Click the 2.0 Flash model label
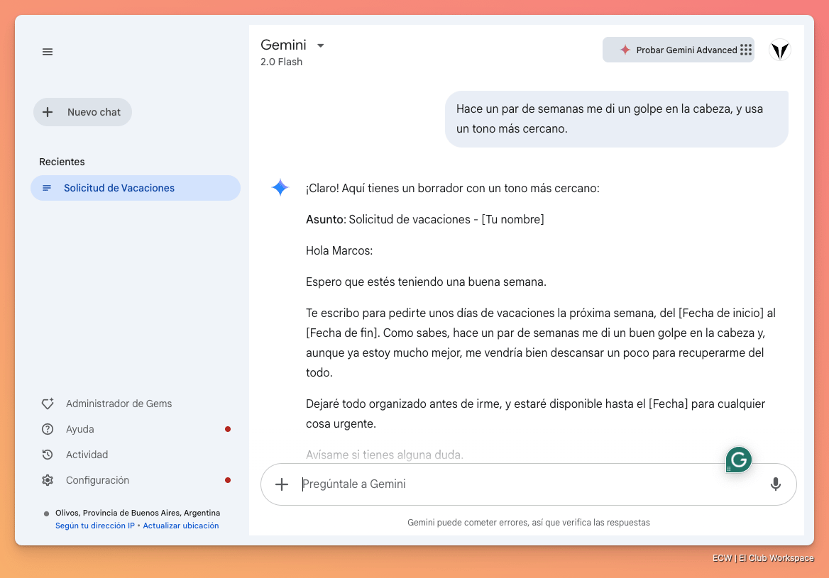The image size is (829, 578). pyautogui.click(x=281, y=62)
